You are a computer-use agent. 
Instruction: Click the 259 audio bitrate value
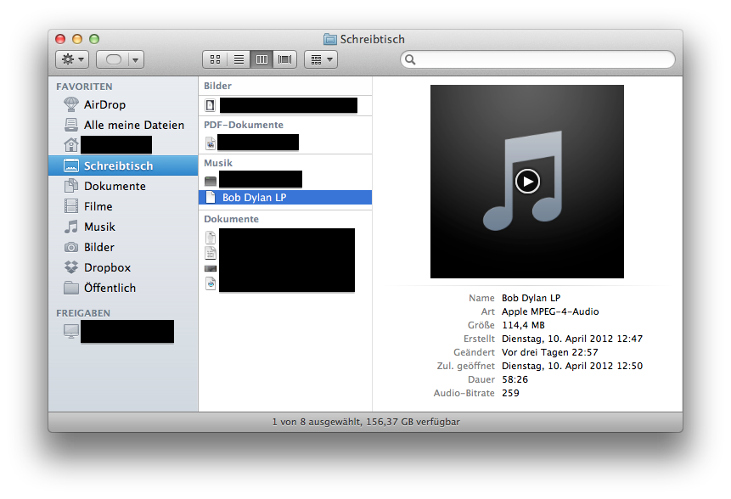[x=510, y=393]
